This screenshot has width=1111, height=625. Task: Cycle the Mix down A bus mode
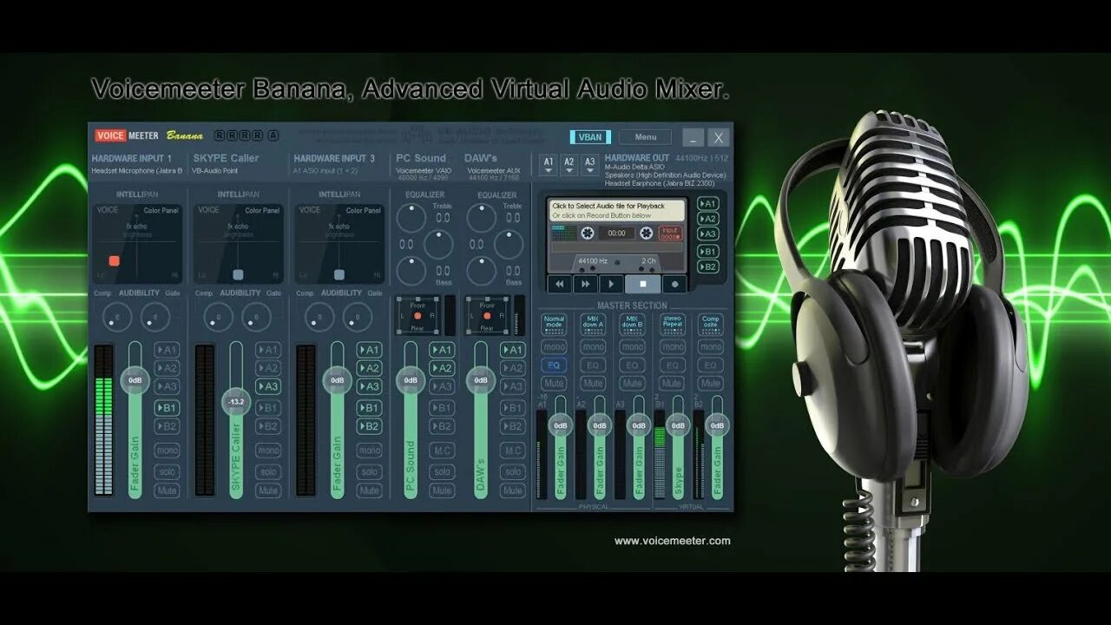click(x=593, y=325)
